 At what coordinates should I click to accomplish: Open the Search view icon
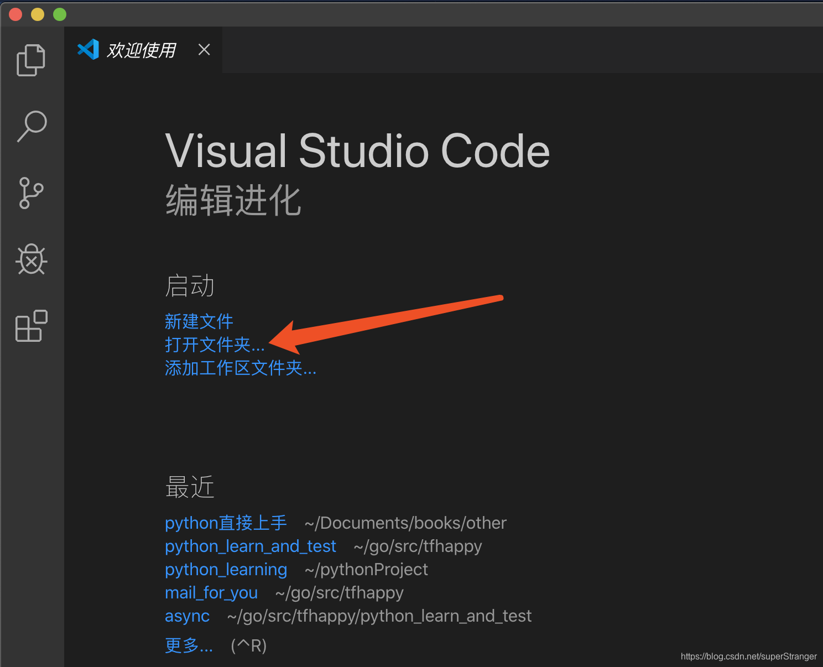32,126
